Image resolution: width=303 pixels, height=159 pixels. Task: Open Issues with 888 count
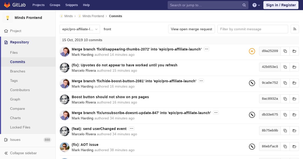click(x=28, y=140)
